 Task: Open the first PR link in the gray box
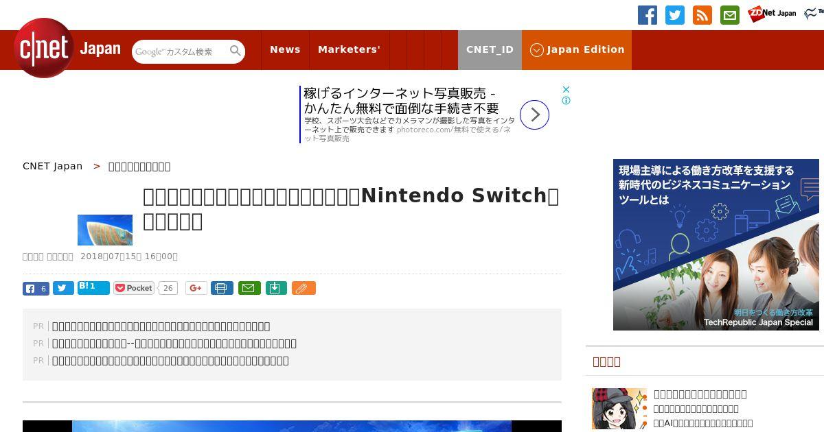click(x=161, y=326)
